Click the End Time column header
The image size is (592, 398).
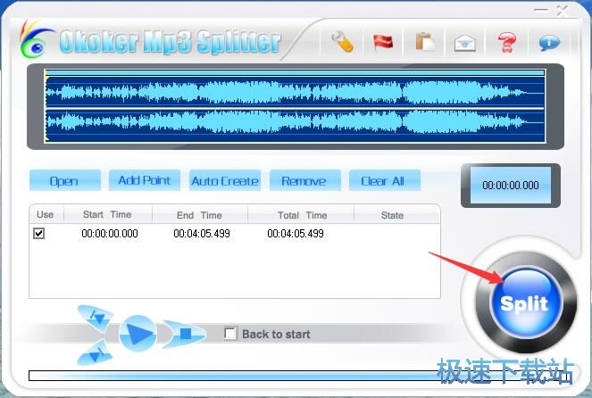tap(198, 215)
